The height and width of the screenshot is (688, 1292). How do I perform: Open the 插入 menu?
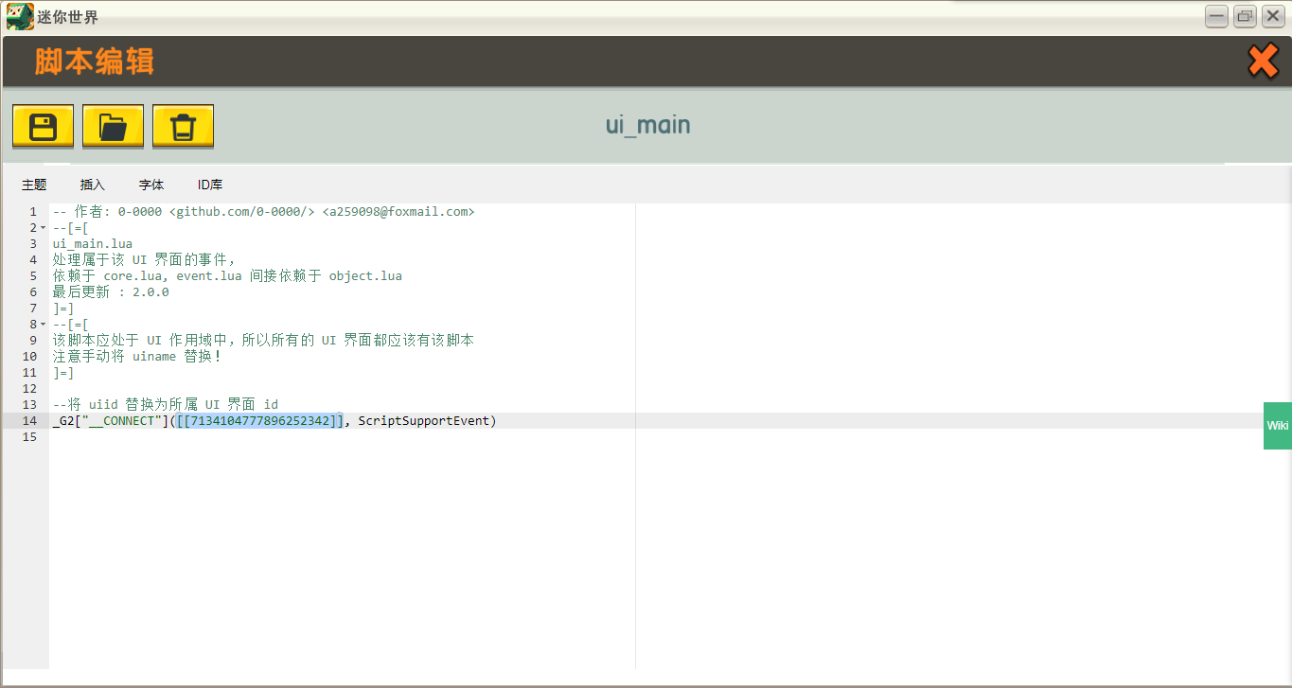coord(92,185)
